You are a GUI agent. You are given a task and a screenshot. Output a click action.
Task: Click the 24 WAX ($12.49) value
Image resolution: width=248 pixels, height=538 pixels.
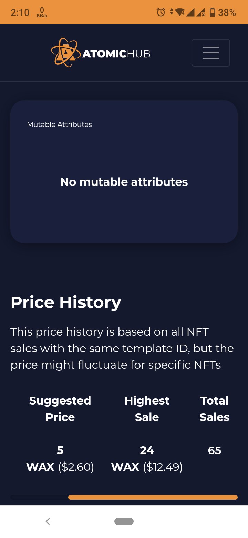pyautogui.click(x=147, y=459)
